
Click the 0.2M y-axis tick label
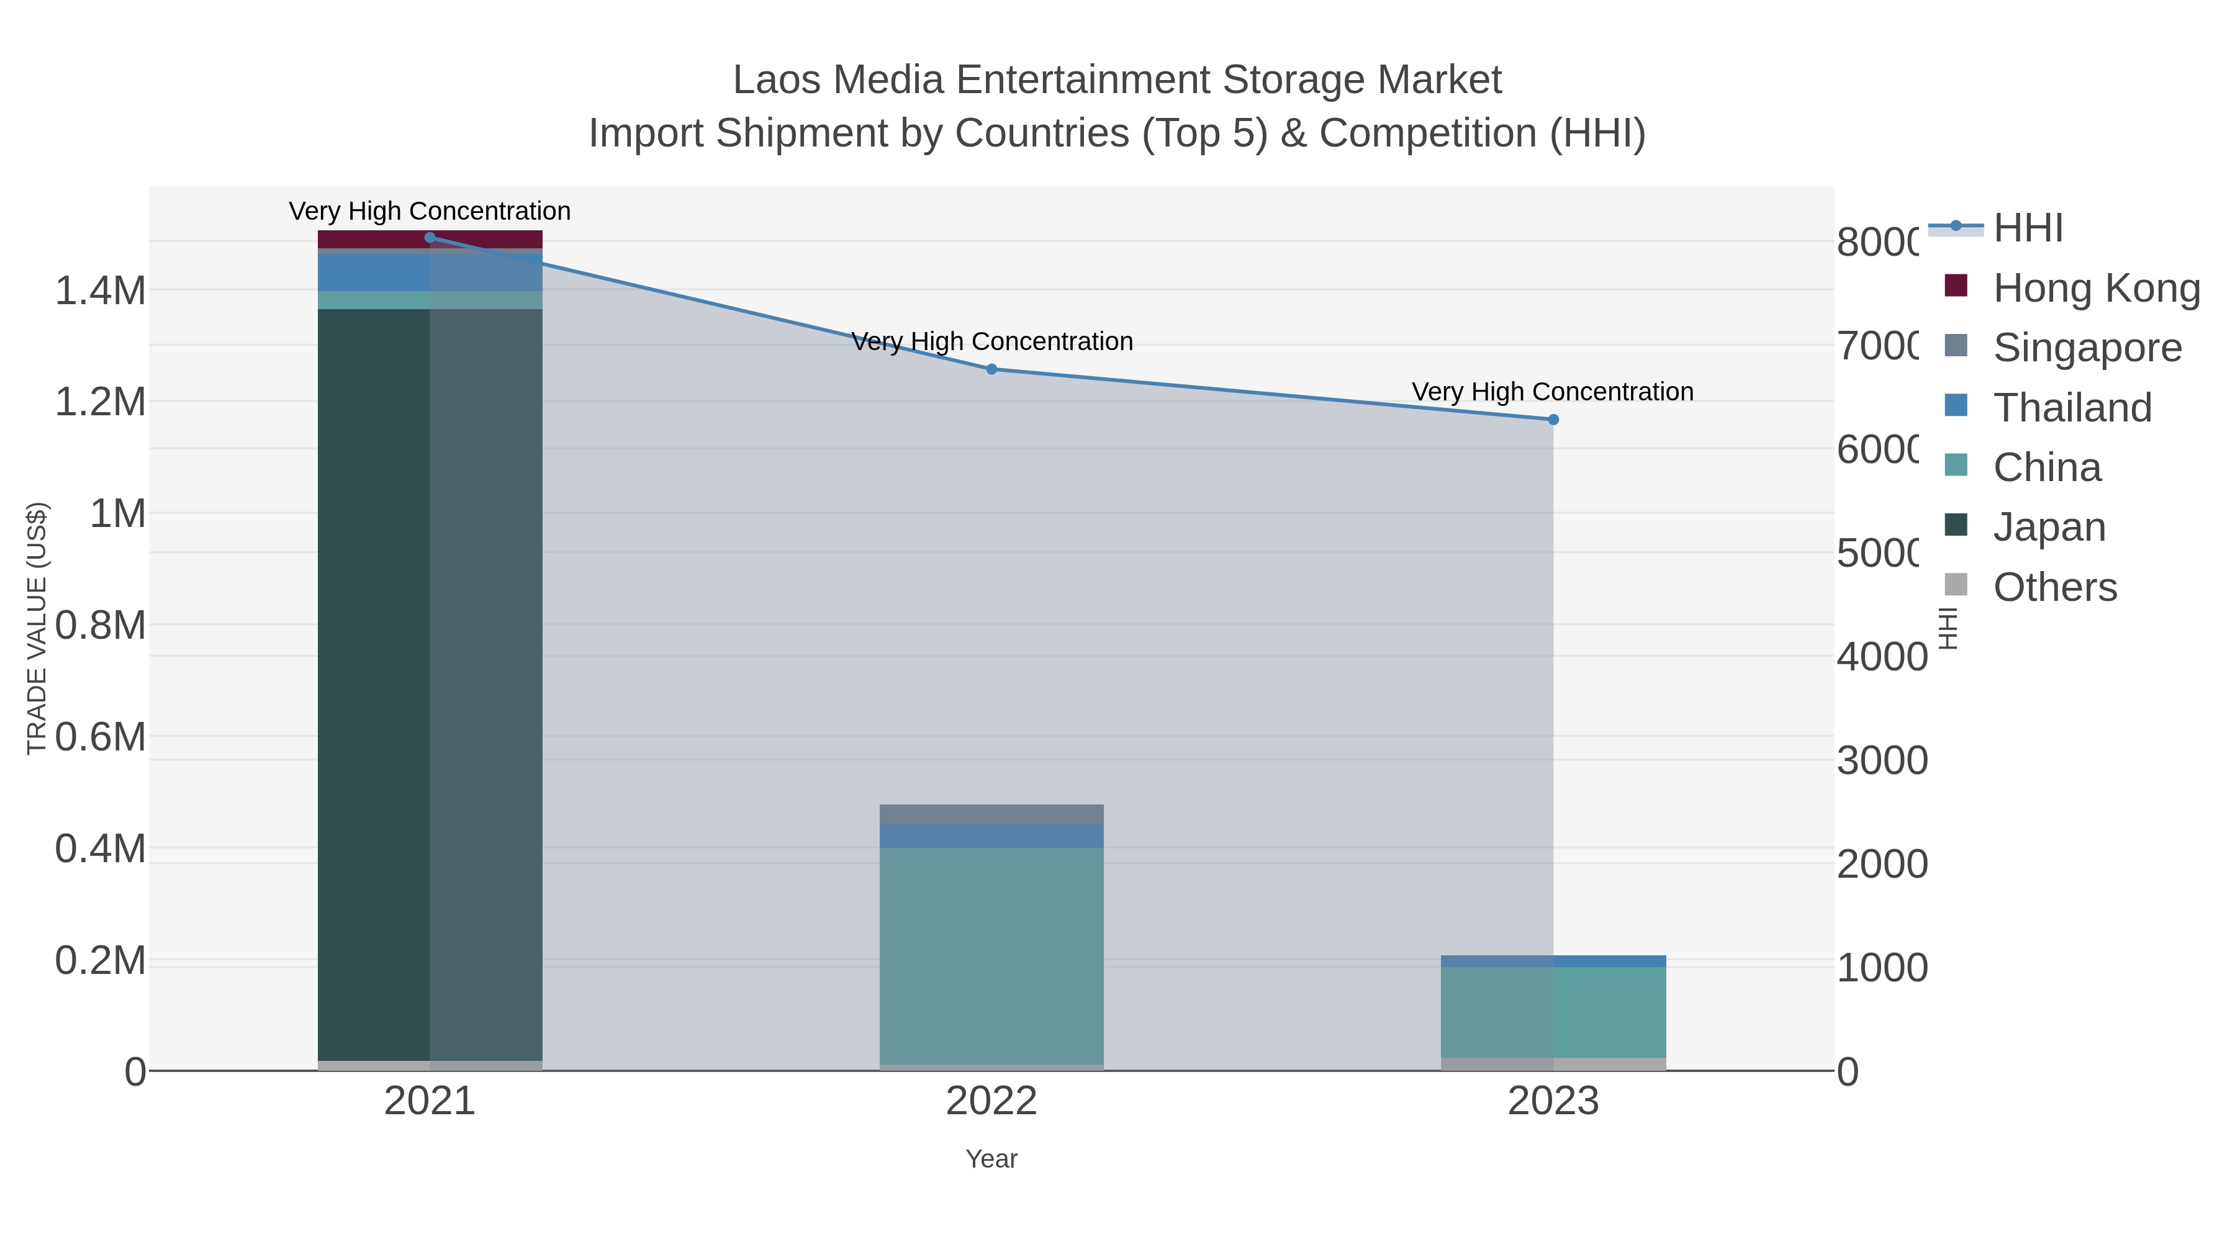[x=101, y=961]
